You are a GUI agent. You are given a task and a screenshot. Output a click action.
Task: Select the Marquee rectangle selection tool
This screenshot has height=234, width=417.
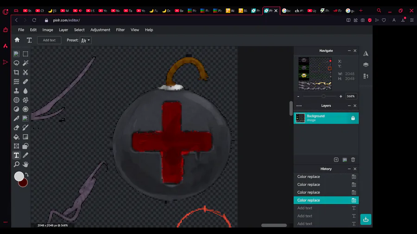point(25,54)
